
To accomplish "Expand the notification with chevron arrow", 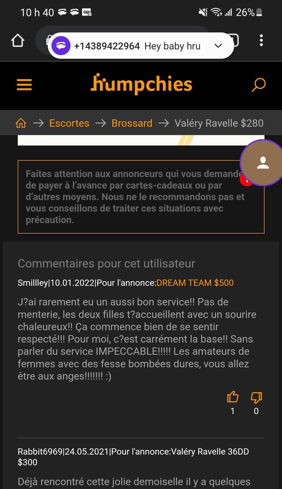I will click(x=218, y=46).
